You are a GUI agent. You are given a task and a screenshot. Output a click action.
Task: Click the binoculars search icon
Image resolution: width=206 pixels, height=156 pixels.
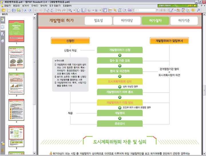click(120, 10)
